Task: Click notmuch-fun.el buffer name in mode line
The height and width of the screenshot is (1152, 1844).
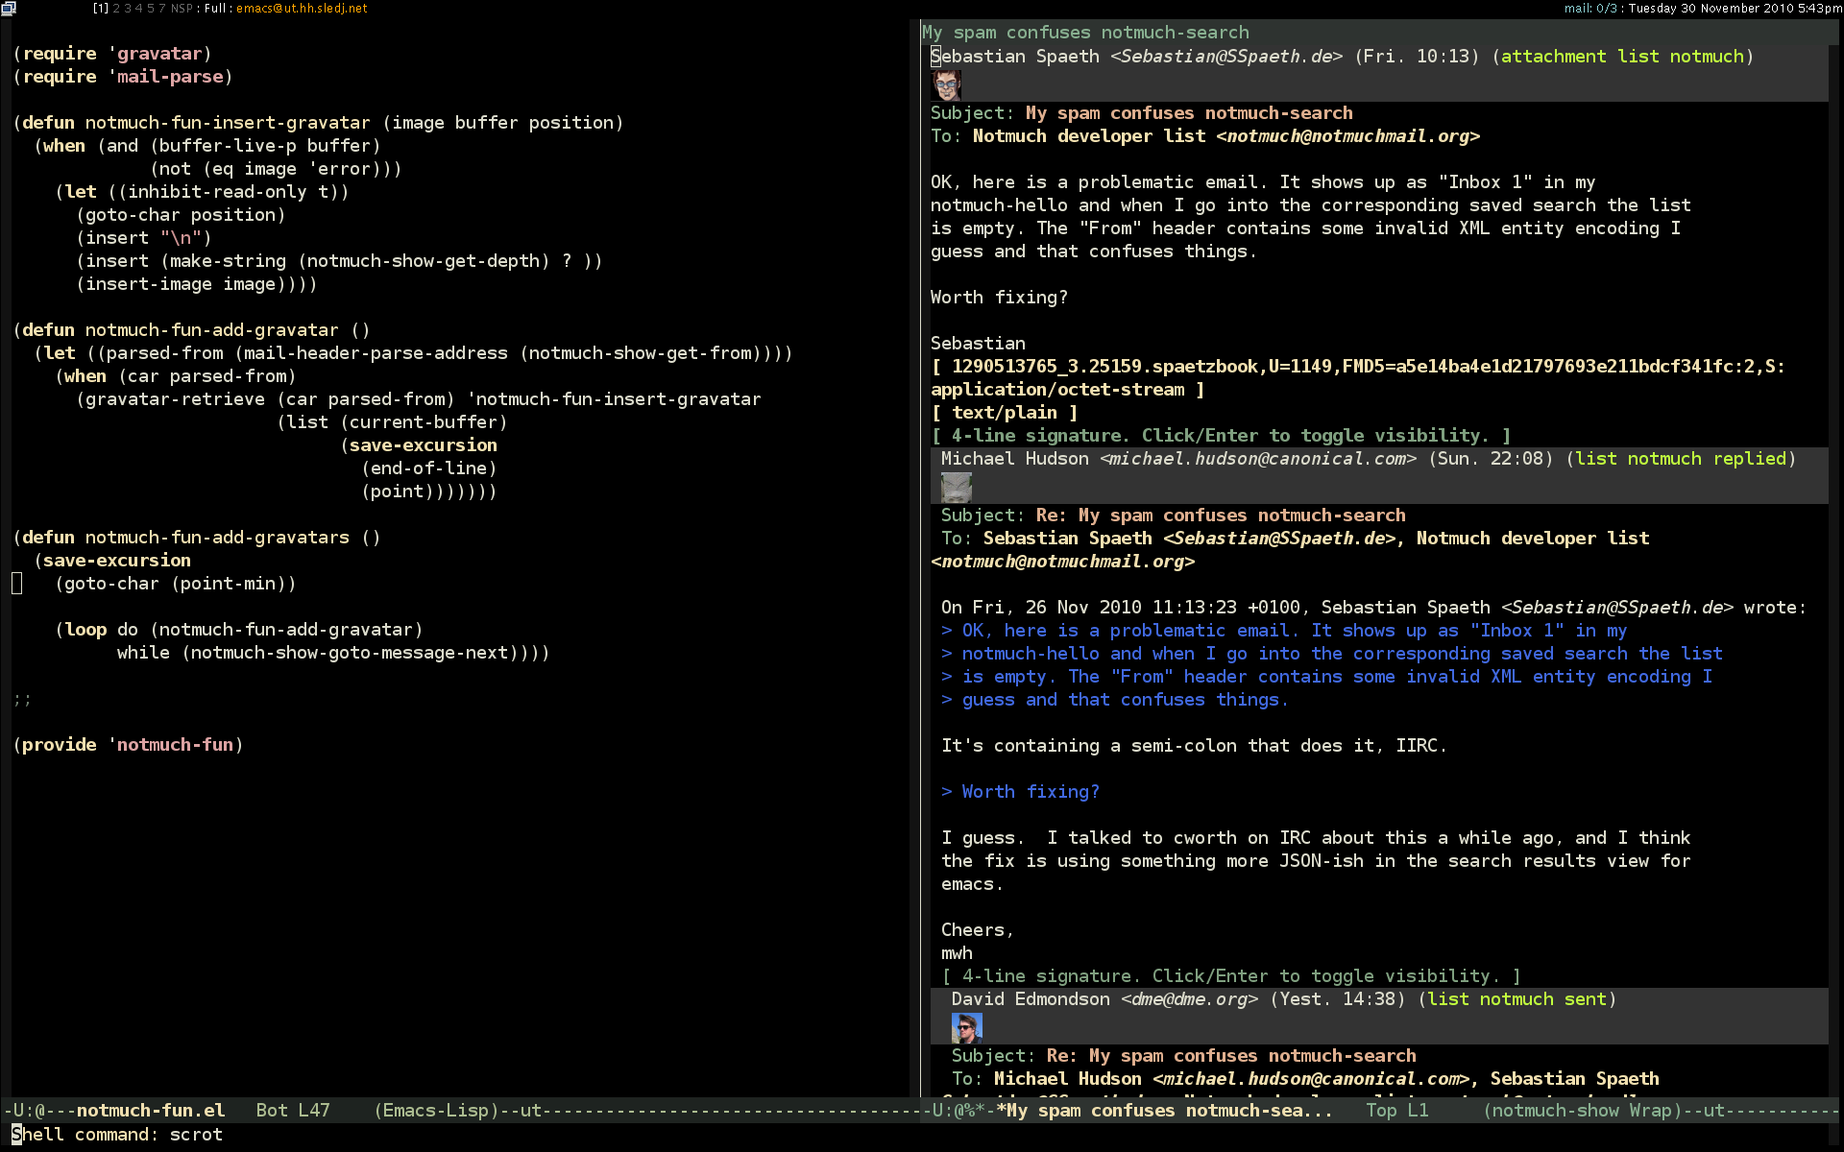Action: (x=151, y=1111)
